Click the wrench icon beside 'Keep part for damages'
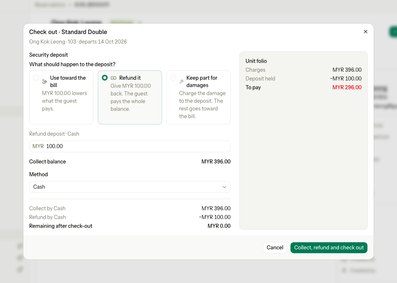 pyautogui.click(x=182, y=82)
